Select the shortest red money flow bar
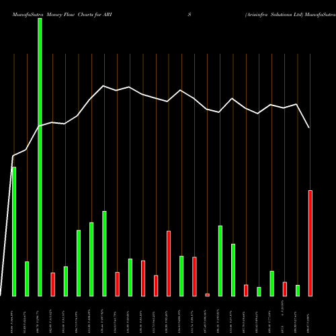 click(x=208, y=295)
